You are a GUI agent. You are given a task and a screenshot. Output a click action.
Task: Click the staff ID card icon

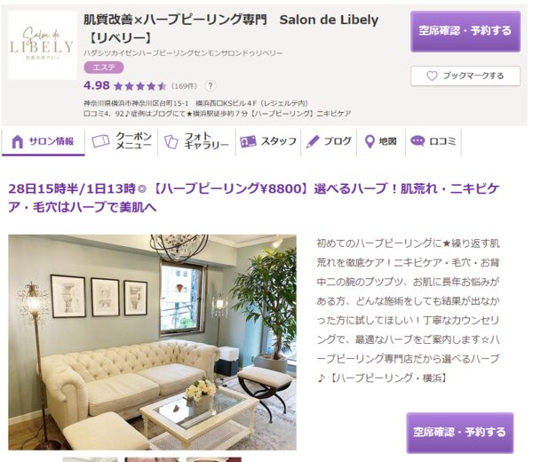click(x=248, y=141)
